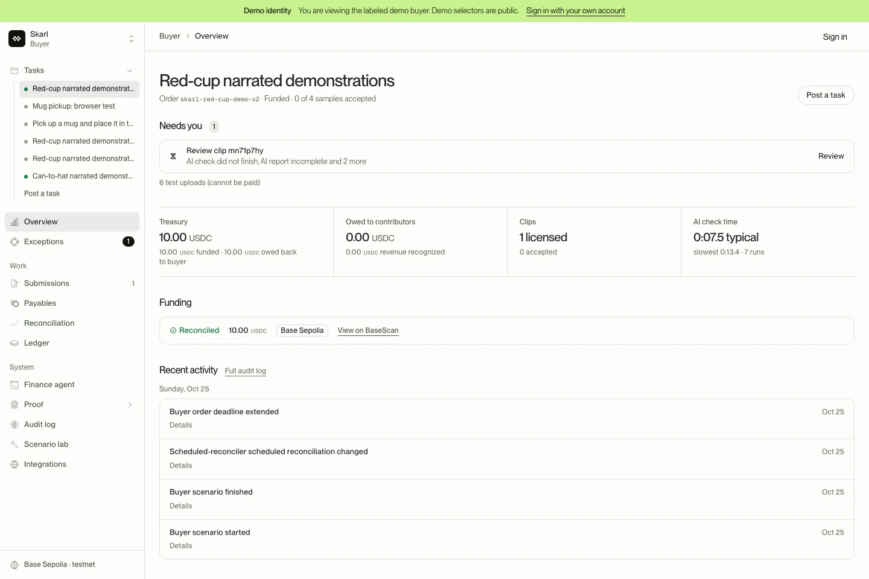Click the Integrations globe icon
Viewport: 869px width, 579px height.
[x=14, y=464]
